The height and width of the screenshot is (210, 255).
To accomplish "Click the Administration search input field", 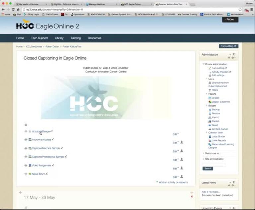I will (x=214, y=164).
